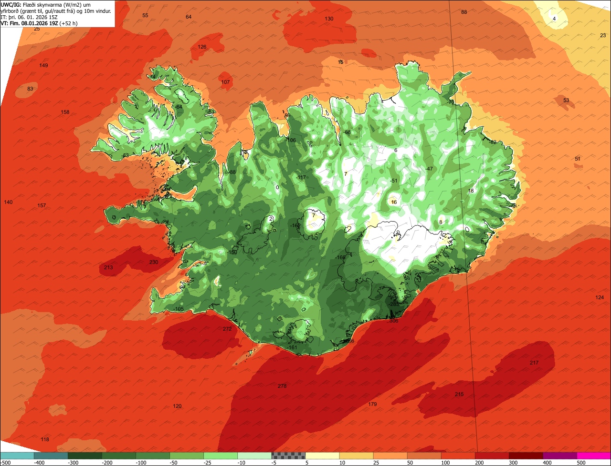Pick the light orange swatch between 25 and 50
Viewport: 611px width, 466px height.
point(390,456)
